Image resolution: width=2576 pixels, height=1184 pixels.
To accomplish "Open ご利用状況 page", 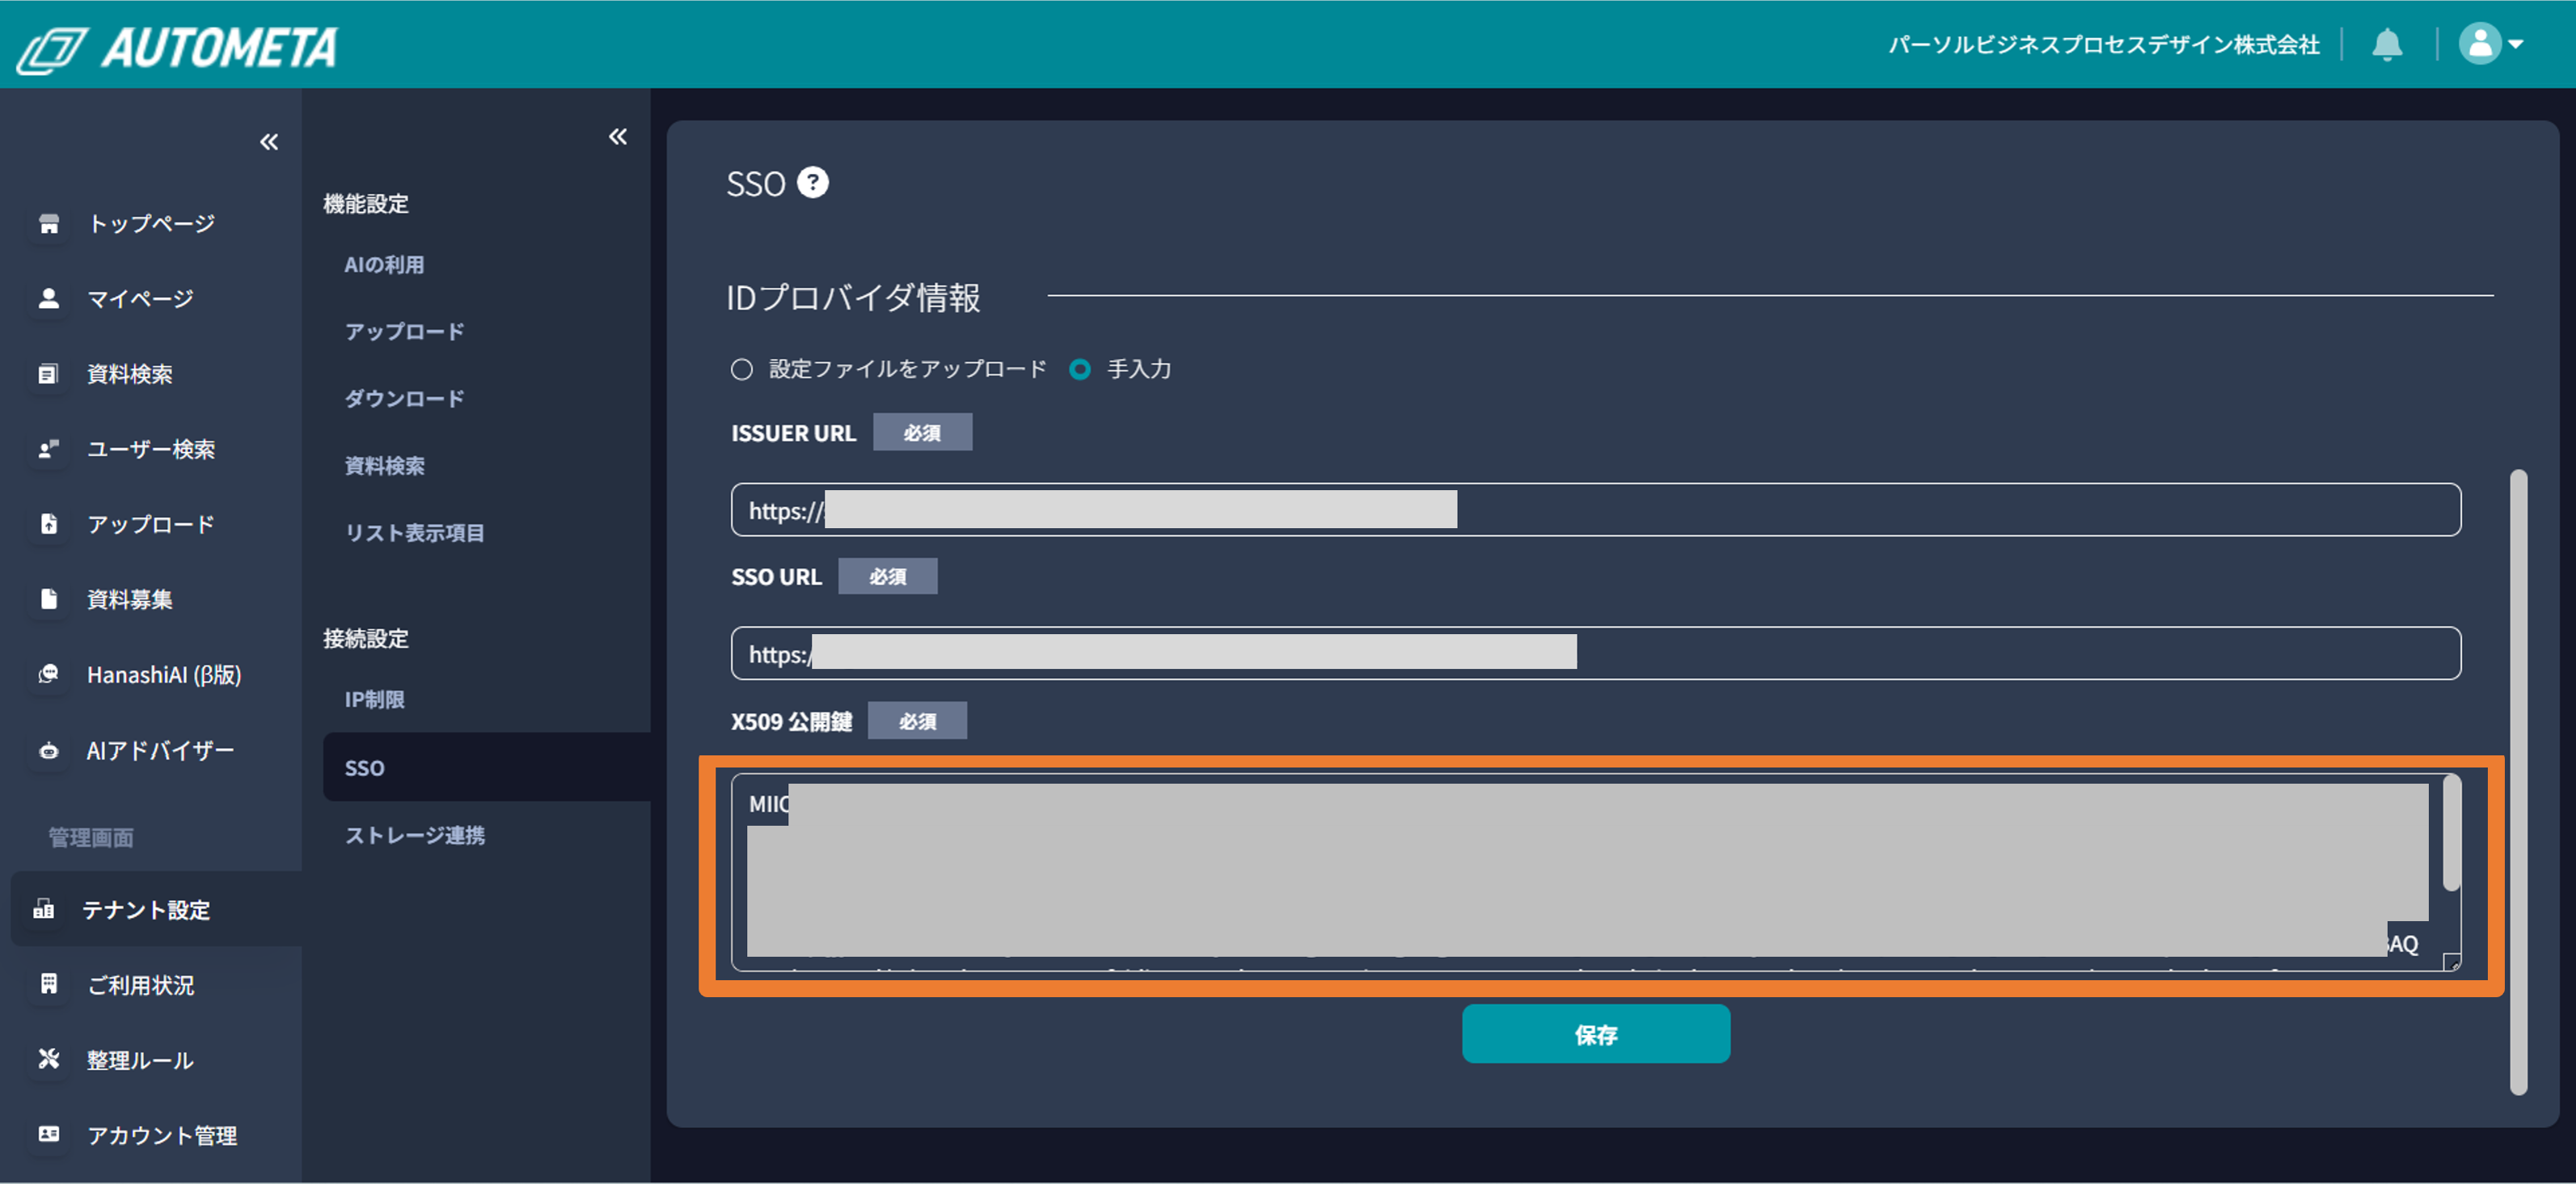I will click(141, 985).
